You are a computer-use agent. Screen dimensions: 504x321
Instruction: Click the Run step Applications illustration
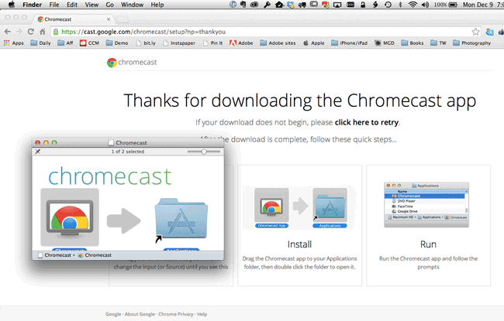click(426, 205)
